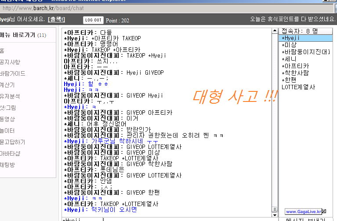
Task: Select *아프티카 in the connected users list
Action: click(294, 66)
